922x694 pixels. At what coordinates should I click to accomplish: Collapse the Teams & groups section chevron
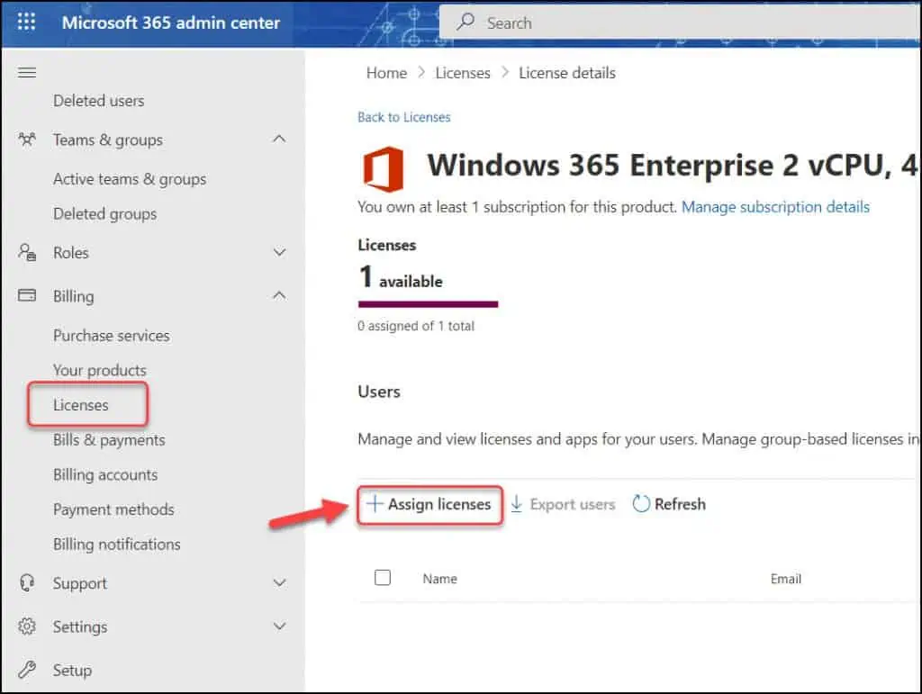pyautogui.click(x=279, y=139)
